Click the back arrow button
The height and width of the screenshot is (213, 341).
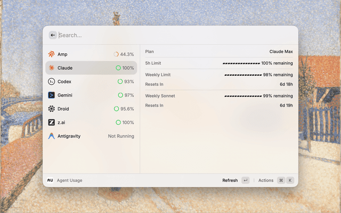pyautogui.click(x=53, y=35)
